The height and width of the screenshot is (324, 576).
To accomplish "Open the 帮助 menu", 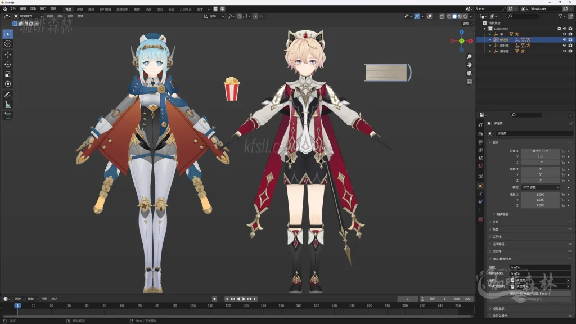I will click(x=53, y=9).
